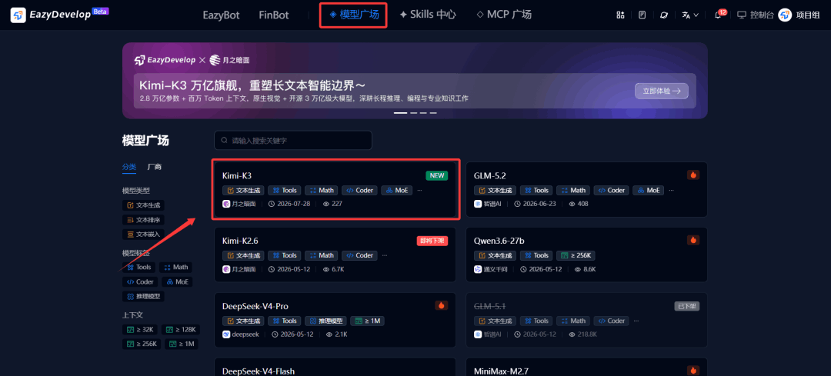
Task: Open the FinBot tab
Action: click(274, 15)
